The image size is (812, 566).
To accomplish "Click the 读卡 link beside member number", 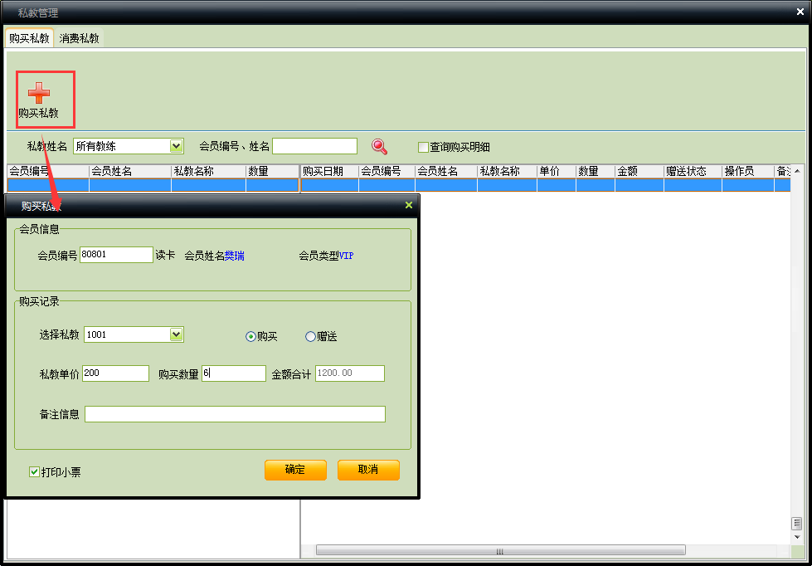I will point(165,256).
